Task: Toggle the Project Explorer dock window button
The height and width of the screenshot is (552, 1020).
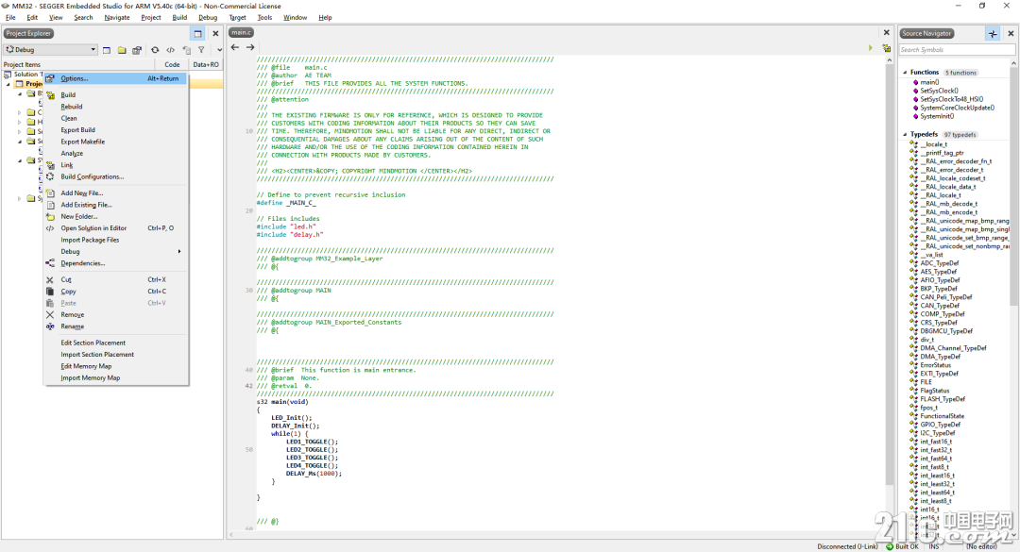Action: (x=197, y=33)
